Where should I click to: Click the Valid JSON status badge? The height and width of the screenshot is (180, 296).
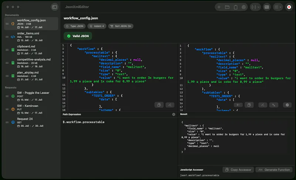point(78,36)
